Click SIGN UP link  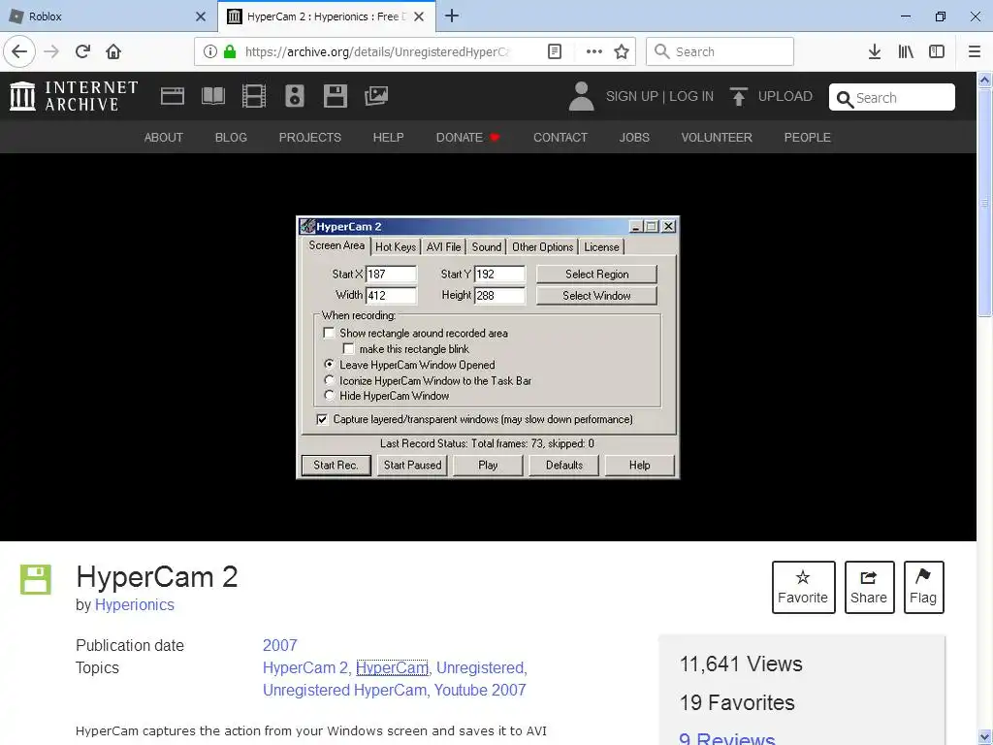point(631,96)
